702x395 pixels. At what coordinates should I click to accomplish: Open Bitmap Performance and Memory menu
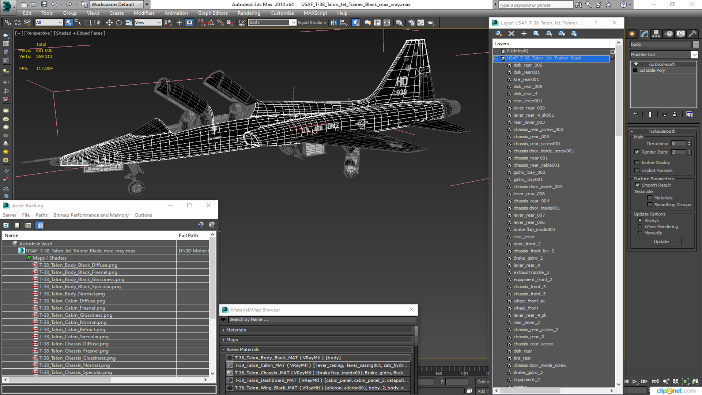click(x=91, y=215)
